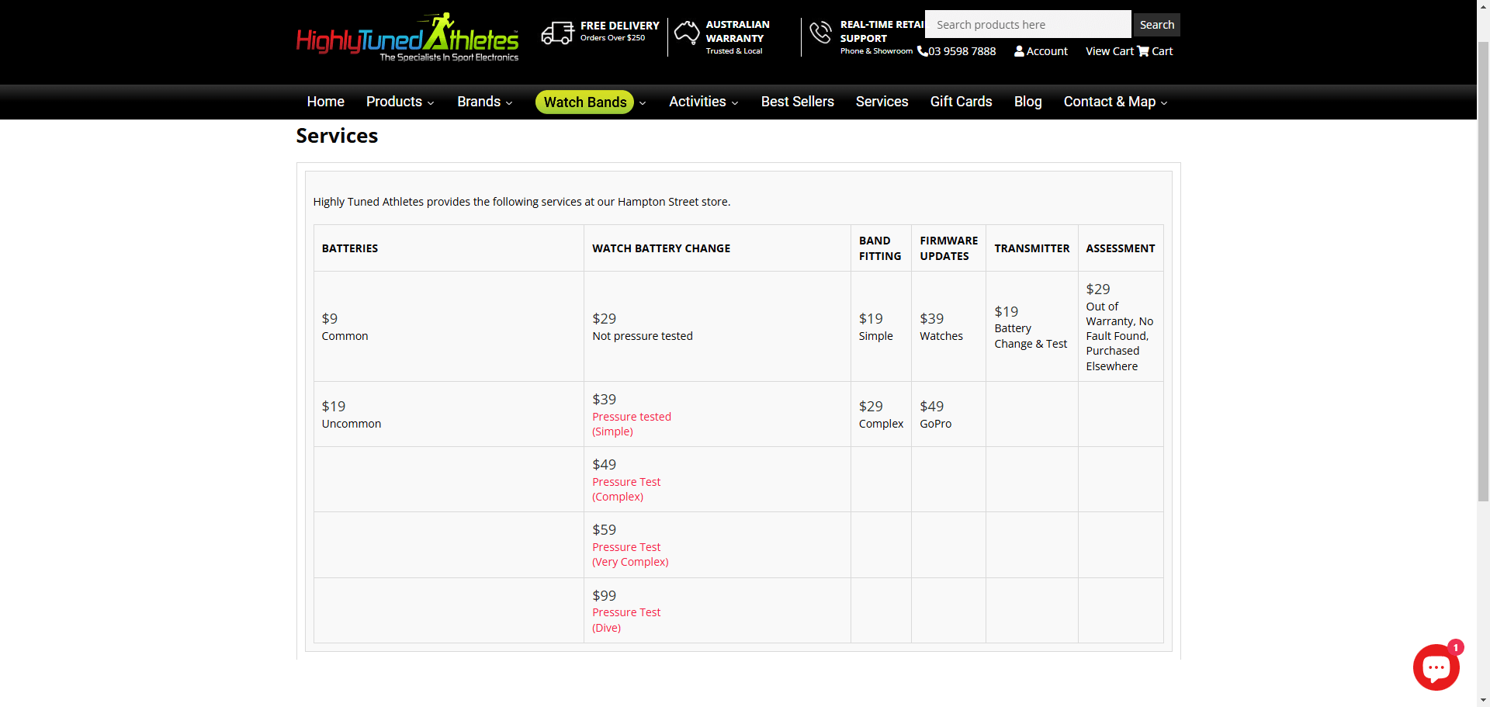Expand the Activities dropdown menu

[x=703, y=102]
